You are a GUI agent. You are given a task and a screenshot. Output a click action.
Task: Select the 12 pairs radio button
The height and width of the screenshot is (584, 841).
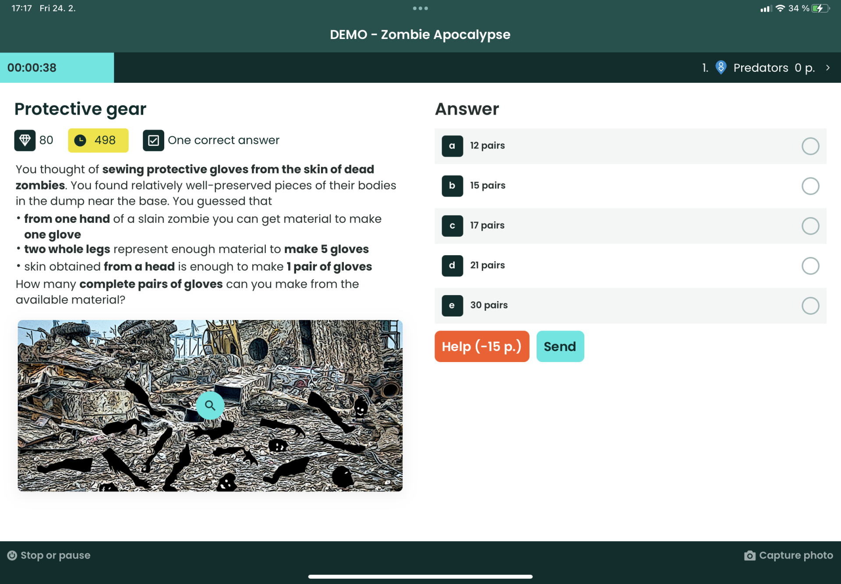[810, 146]
